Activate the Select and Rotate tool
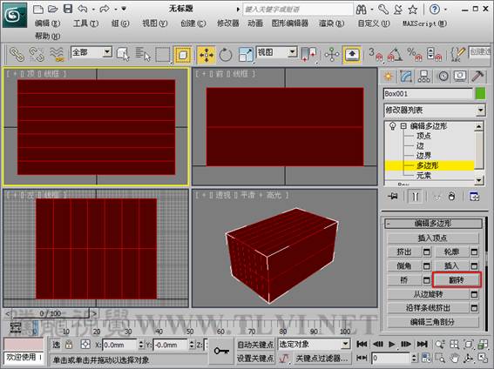Viewport: 494px width, 369px height. point(226,55)
